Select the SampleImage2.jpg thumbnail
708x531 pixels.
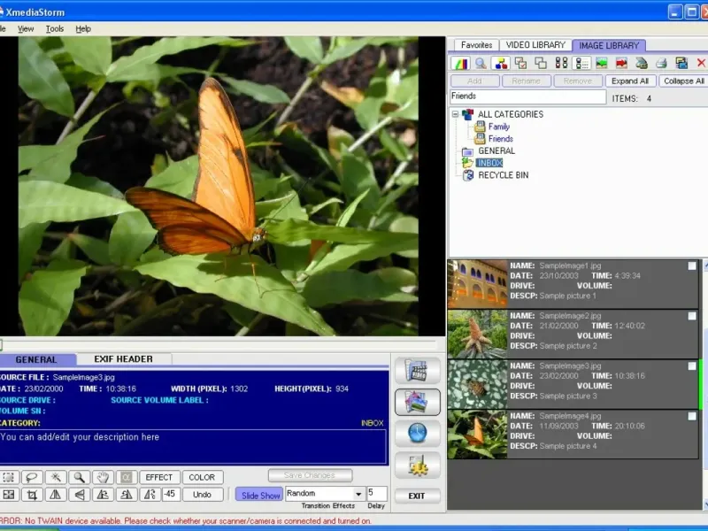coord(477,334)
